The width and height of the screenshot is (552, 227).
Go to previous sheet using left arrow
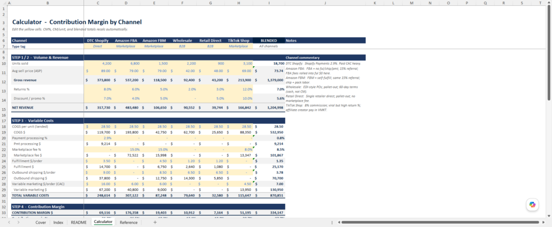(x=9, y=223)
